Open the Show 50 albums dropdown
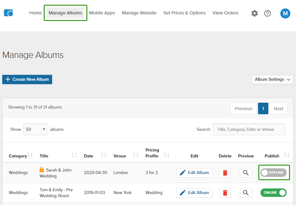The image size is (296, 205). (35, 129)
